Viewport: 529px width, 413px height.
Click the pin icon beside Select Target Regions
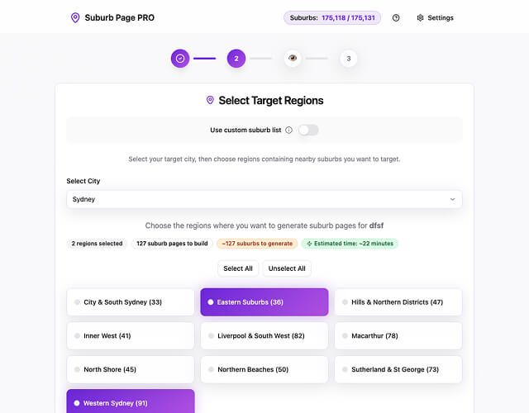pos(210,101)
